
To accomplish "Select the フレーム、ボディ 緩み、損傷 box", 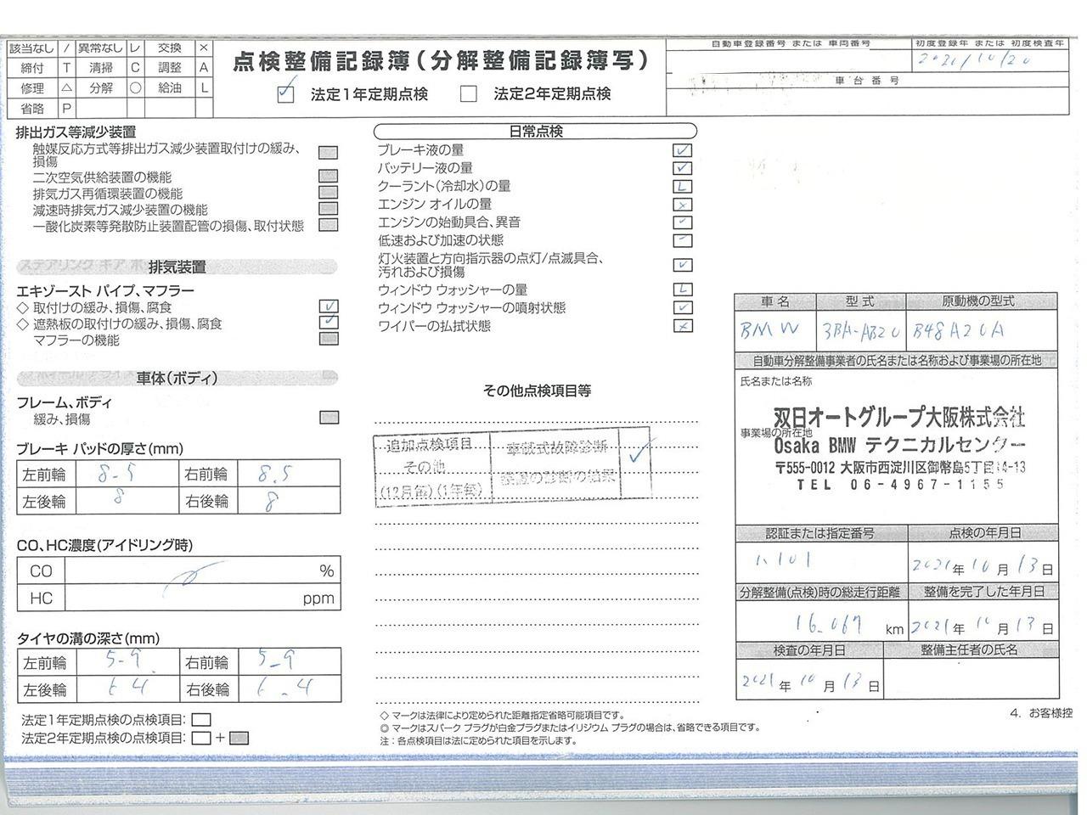I will click(x=329, y=418).
